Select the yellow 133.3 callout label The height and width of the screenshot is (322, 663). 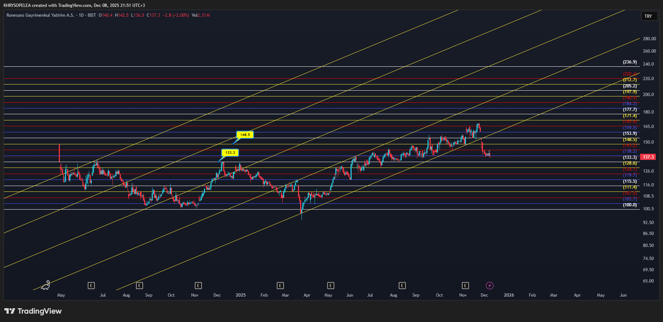click(x=230, y=153)
